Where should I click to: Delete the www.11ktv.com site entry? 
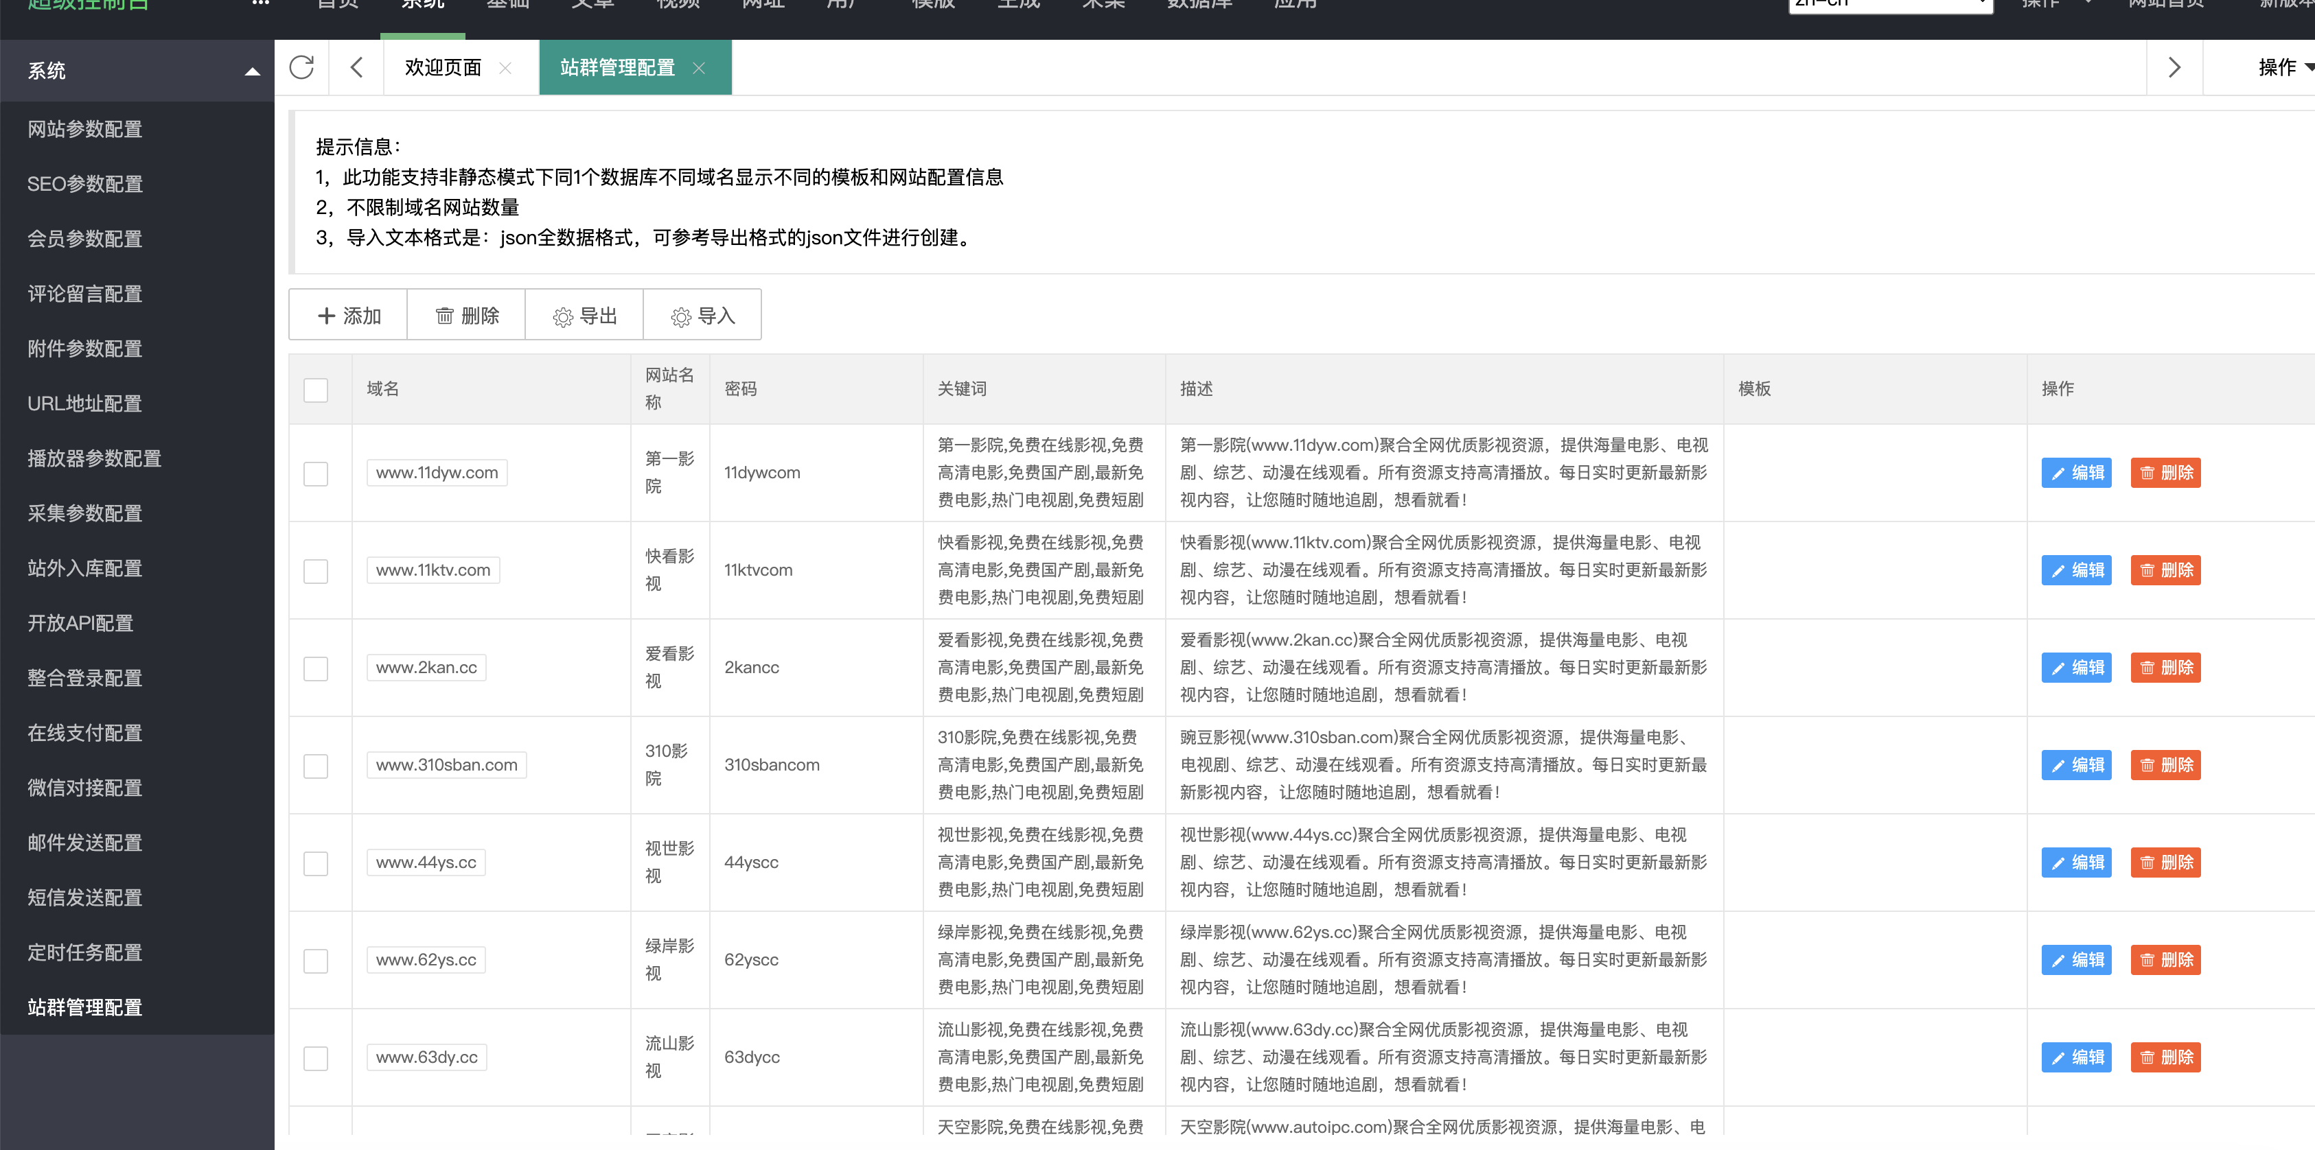tap(2166, 570)
